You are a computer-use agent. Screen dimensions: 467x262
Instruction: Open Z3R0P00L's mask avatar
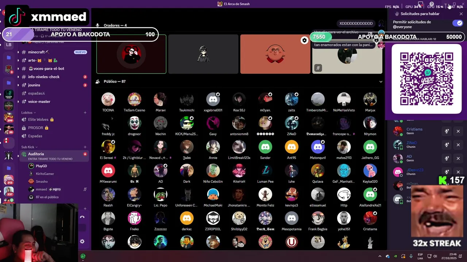tap(213, 218)
